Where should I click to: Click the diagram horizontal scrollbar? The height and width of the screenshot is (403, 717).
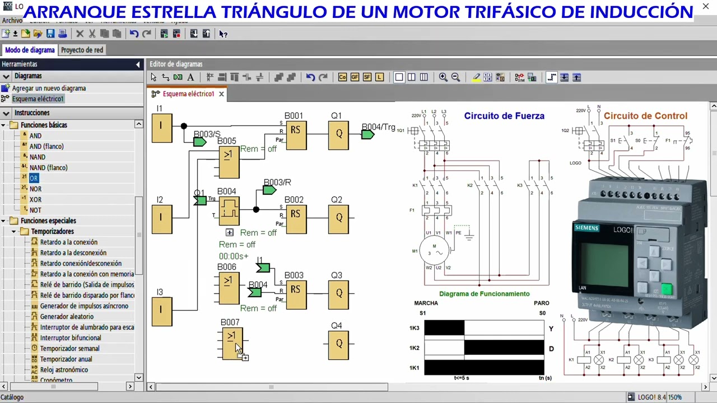click(272, 387)
